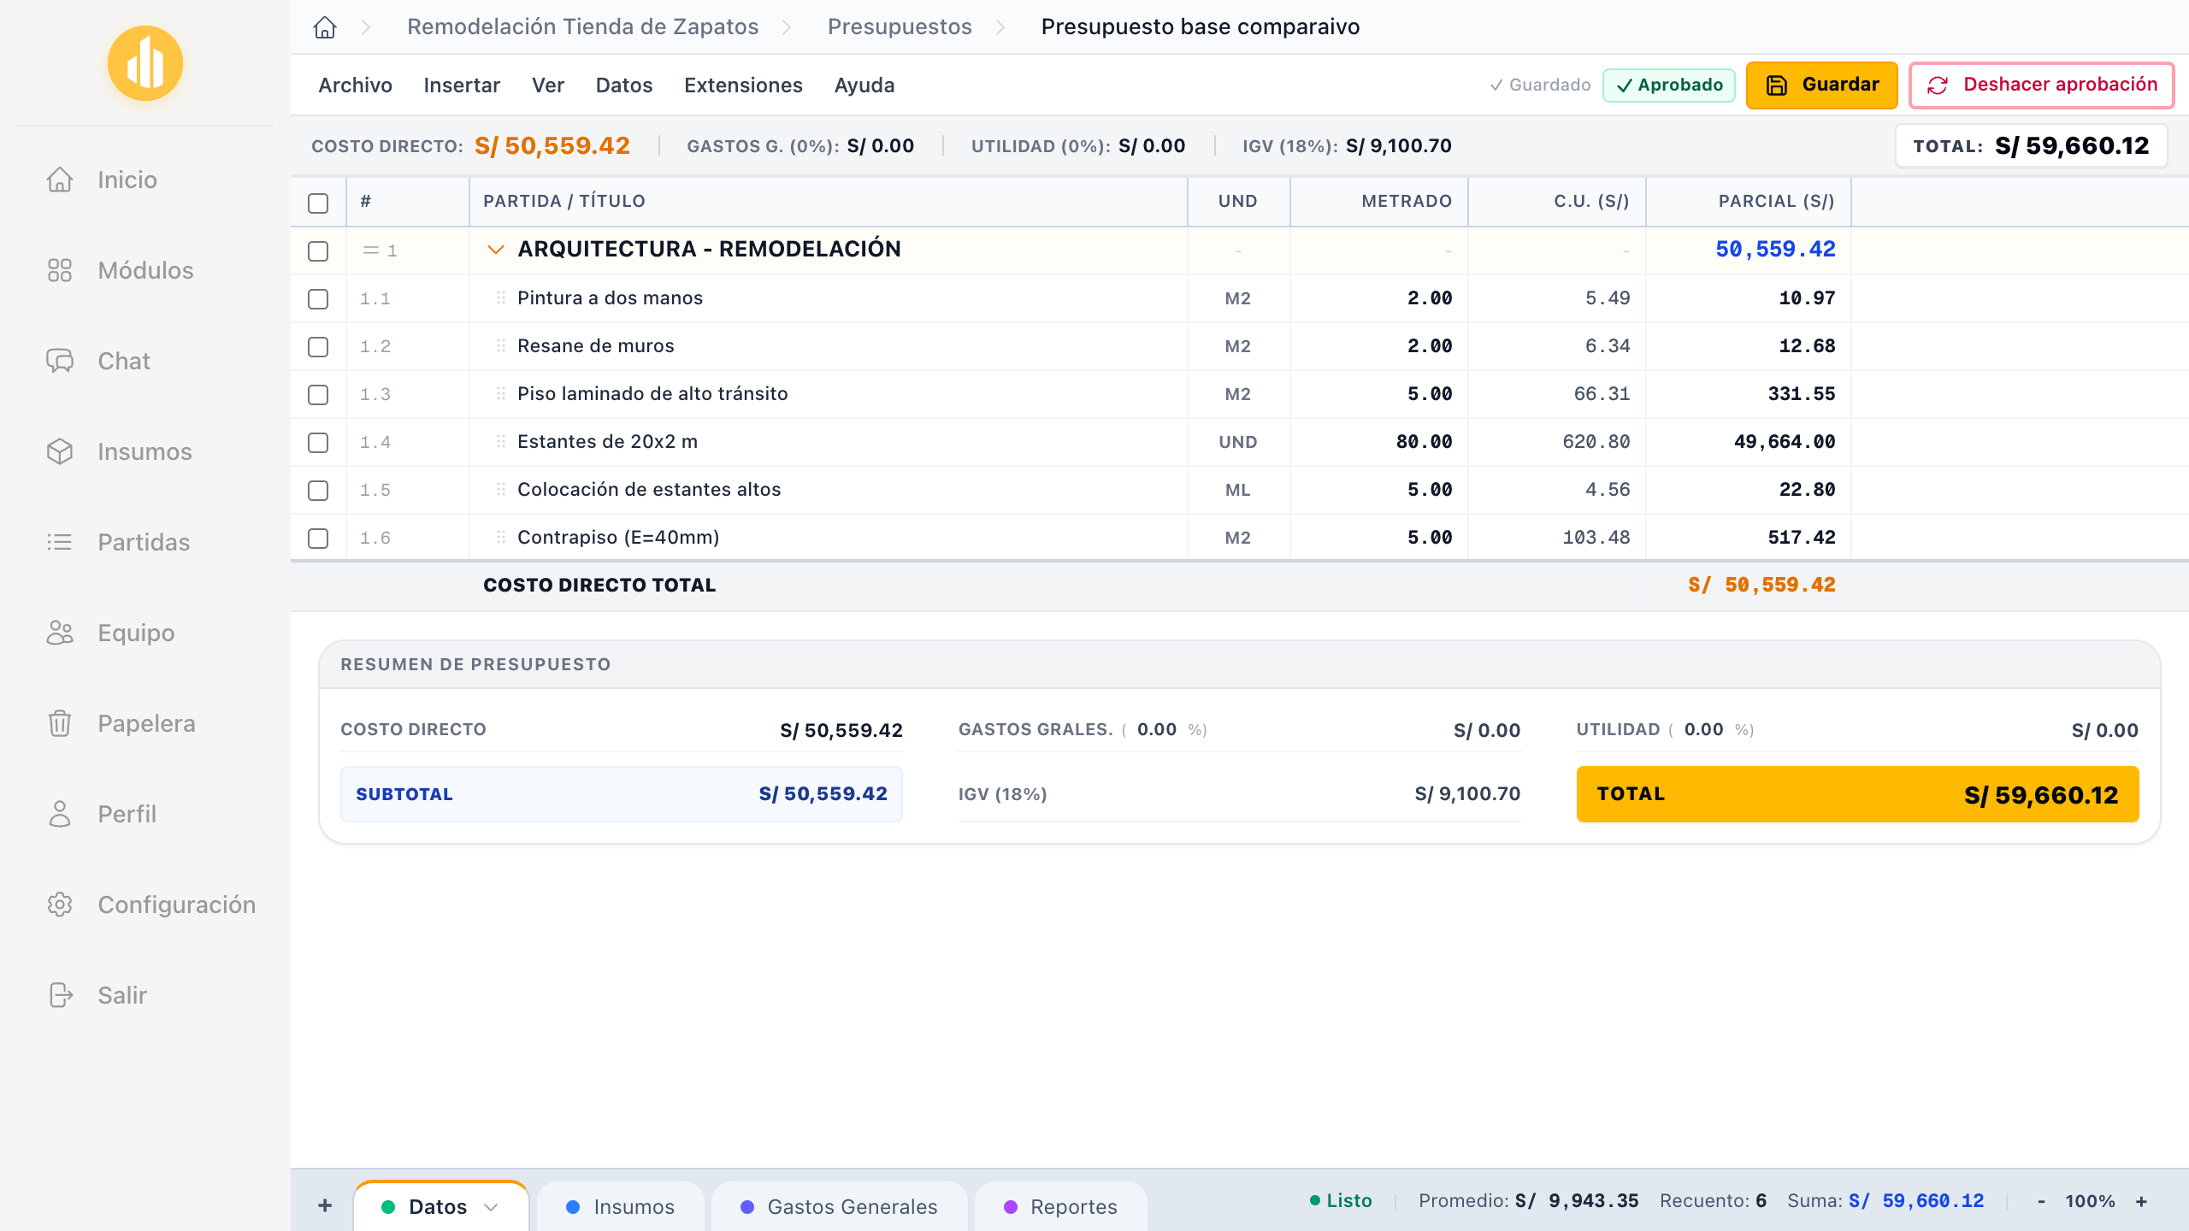Viewport: 2189px width, 1231px height.
Task: Toggle the select-all header checkbox
Action: [318, 203]
